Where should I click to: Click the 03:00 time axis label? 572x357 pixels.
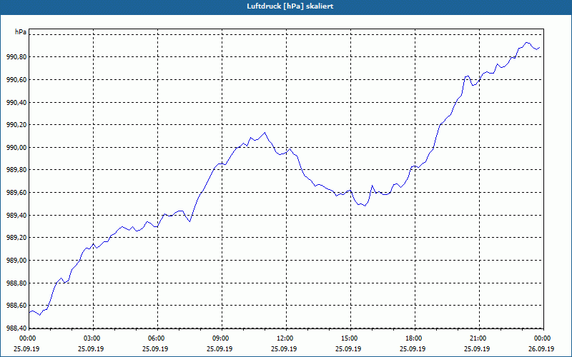[93, 338]
